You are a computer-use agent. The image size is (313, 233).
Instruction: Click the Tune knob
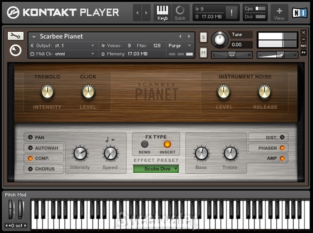click(x=220, y=39)
